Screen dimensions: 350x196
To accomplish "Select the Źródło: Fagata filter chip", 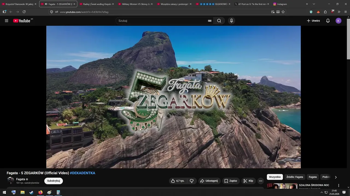I will [x=295, y=177].
